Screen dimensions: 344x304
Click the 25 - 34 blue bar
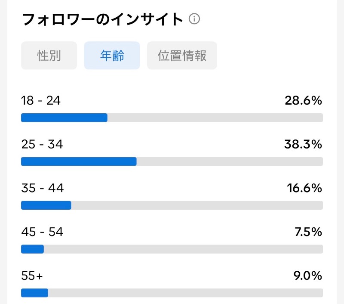[79, 161]
